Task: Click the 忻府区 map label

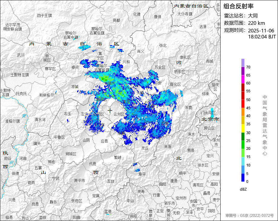Action: [x=76, y=201]
